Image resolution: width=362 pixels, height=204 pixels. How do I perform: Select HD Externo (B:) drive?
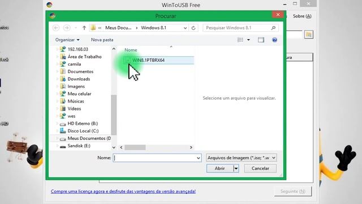pos(83,124)
